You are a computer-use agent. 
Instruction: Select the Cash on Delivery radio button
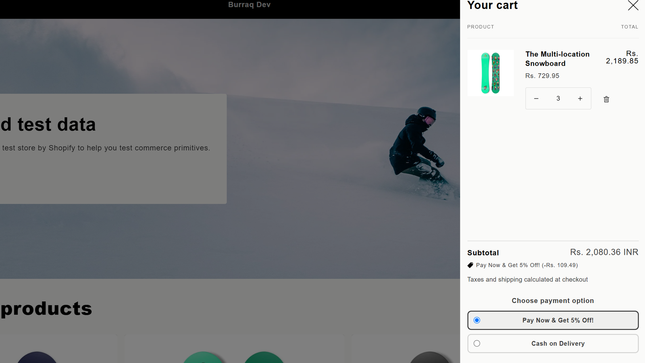(477, 344)
